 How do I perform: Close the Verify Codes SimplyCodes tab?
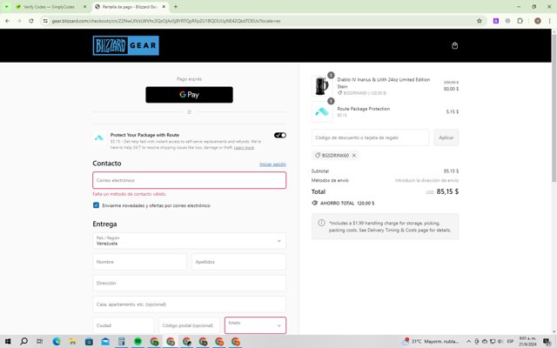[x=84, y=7]
